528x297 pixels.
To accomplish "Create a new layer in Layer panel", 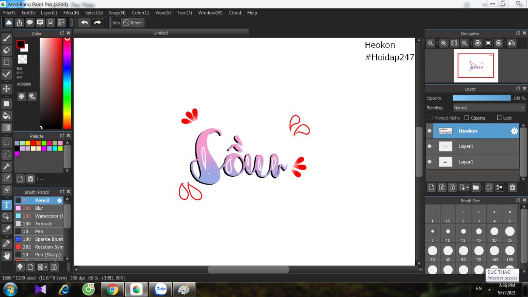I will 432,187.
